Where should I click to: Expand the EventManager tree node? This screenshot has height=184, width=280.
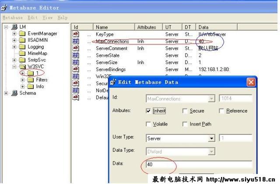(14, 34)
